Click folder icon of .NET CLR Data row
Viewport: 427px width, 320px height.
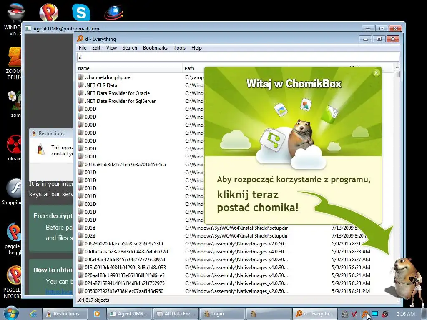click(80, 85)
